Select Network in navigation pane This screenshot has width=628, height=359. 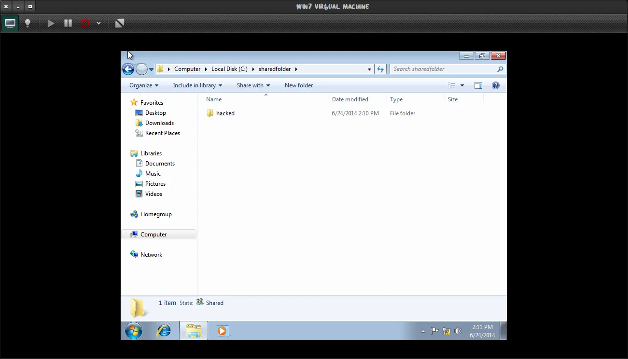(x=151, y=255)
